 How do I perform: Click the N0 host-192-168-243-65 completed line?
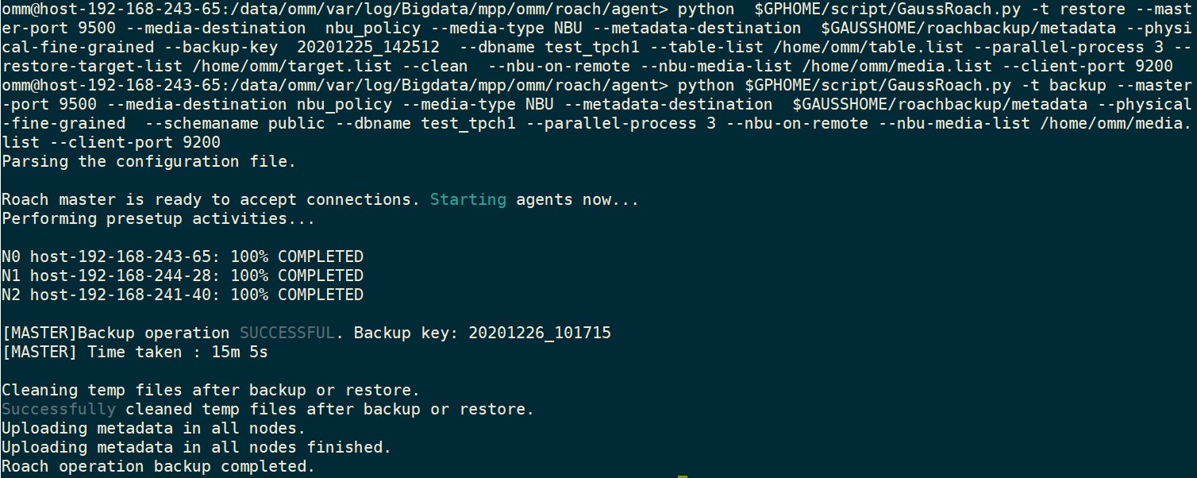[182, 256]
